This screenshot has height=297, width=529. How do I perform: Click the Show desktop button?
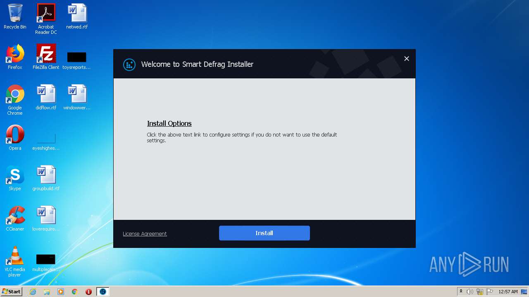[525, 292]
